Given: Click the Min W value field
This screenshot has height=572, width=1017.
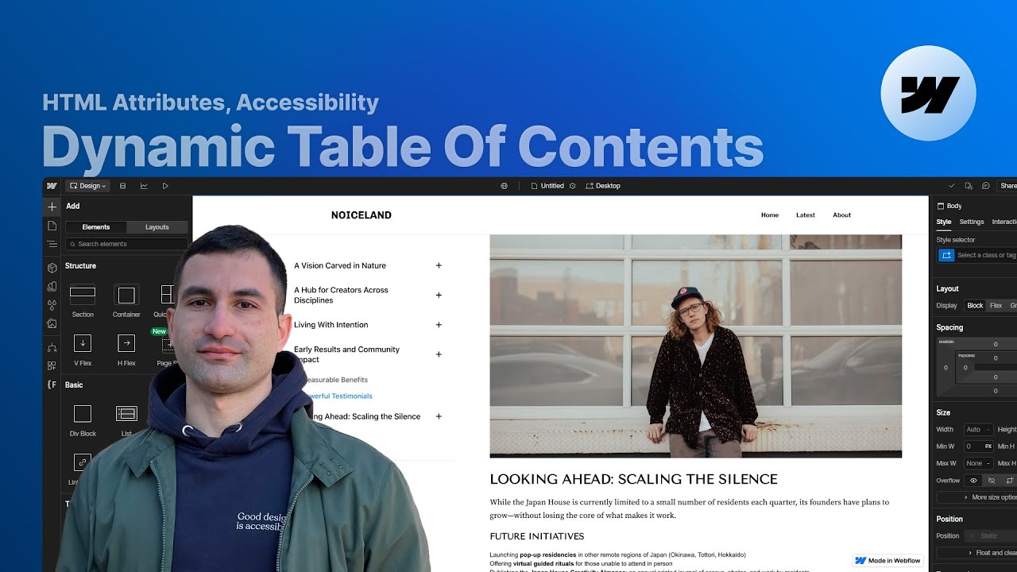Looking at the screenshot, I should point(973,446).
